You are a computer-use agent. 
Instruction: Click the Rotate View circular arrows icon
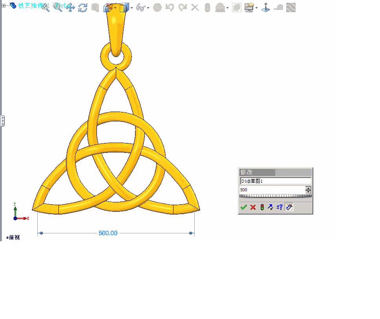click(83, 7)
